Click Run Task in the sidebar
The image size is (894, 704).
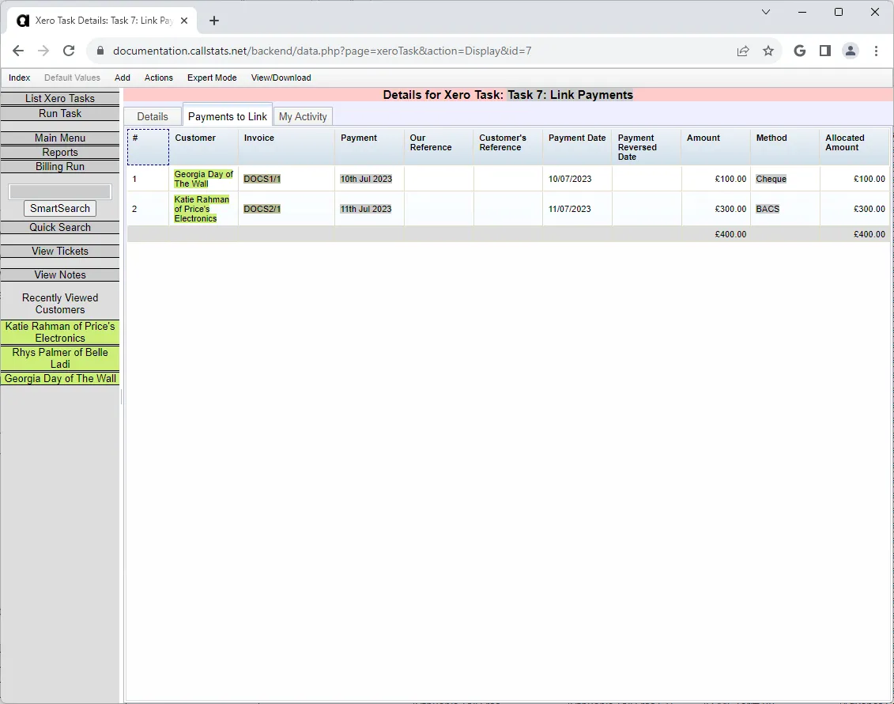[x=60, y=114]
